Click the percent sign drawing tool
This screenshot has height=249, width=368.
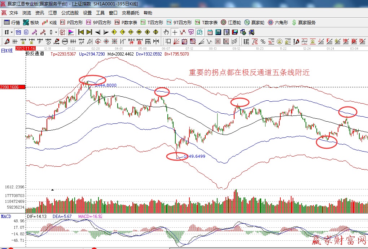(x=263, y=41)
